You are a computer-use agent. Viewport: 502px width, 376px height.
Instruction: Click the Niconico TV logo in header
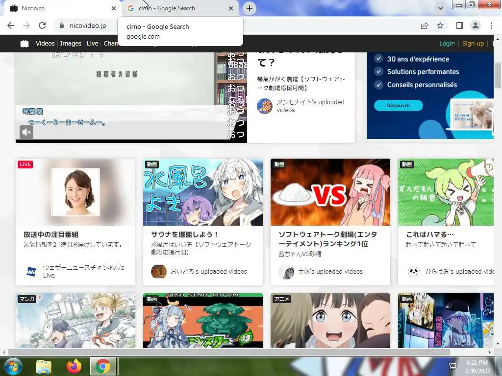pos(25,44)
